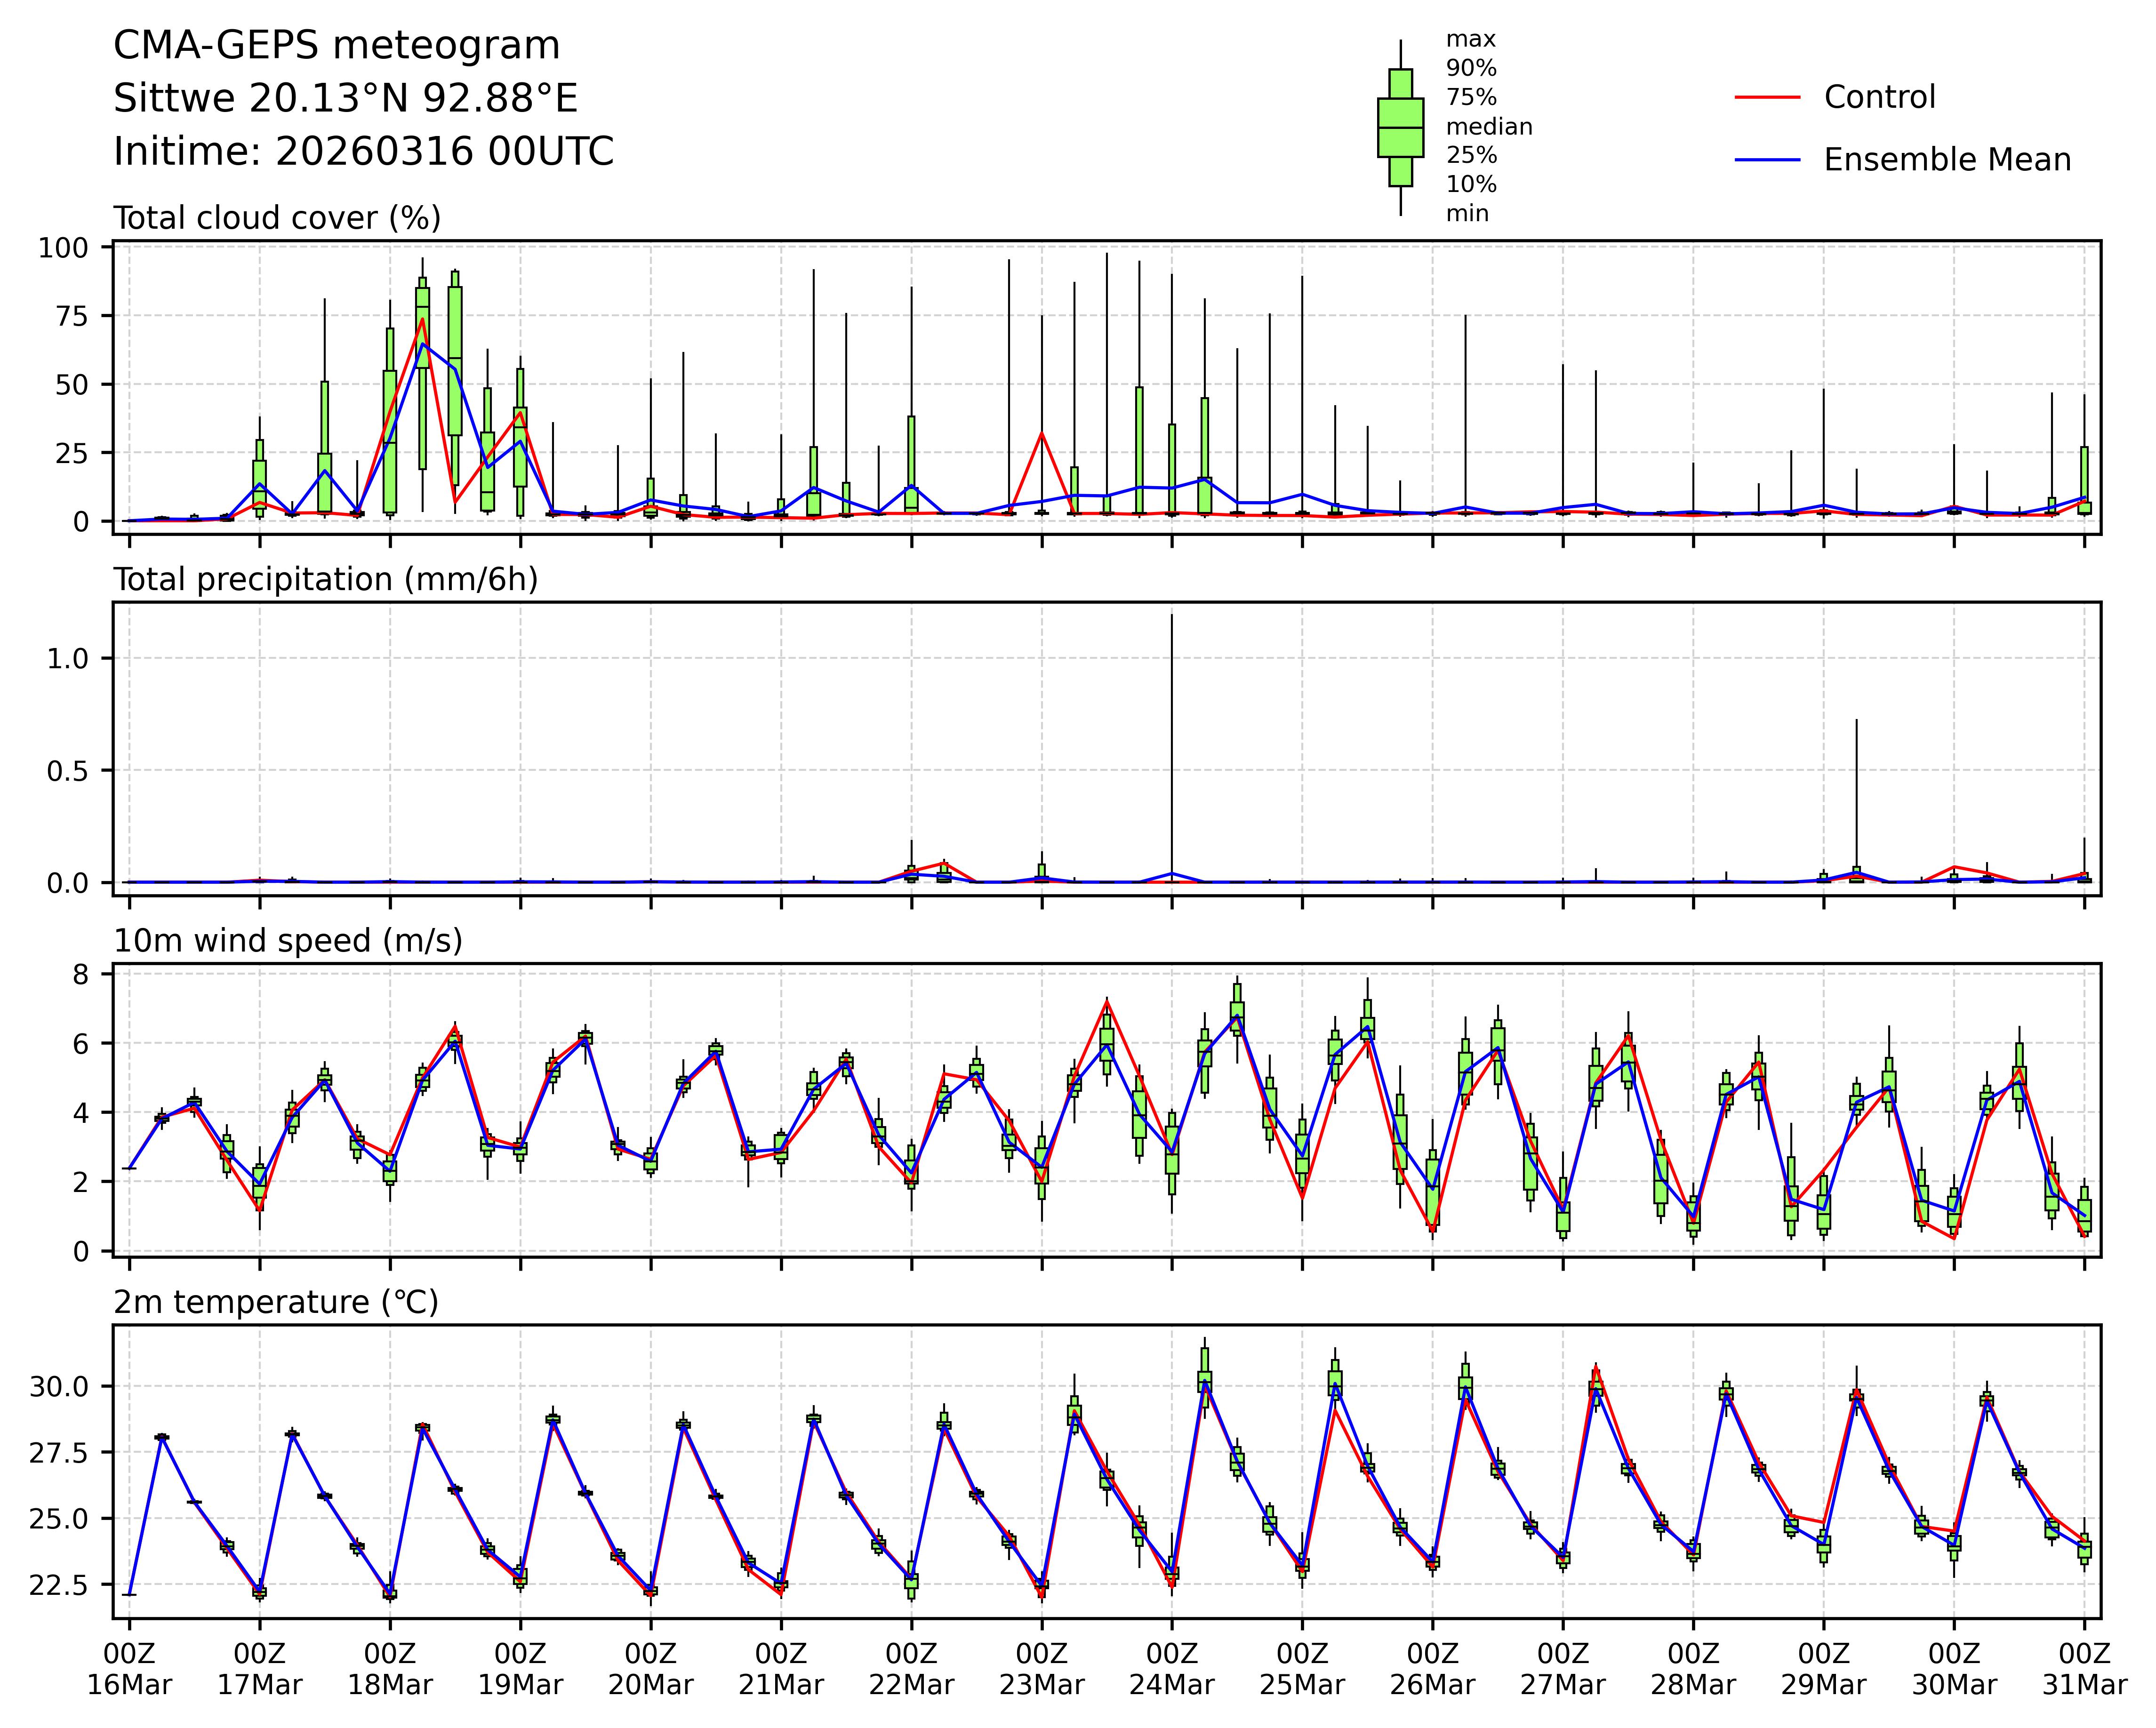Click the blue Ensemble Mean legend line

[x=1767, y=160]
